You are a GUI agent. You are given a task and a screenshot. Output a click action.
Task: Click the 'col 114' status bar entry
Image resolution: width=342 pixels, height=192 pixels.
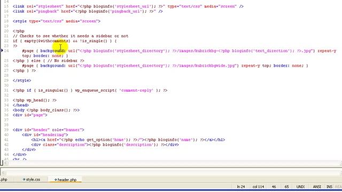[x=258, y=187]
